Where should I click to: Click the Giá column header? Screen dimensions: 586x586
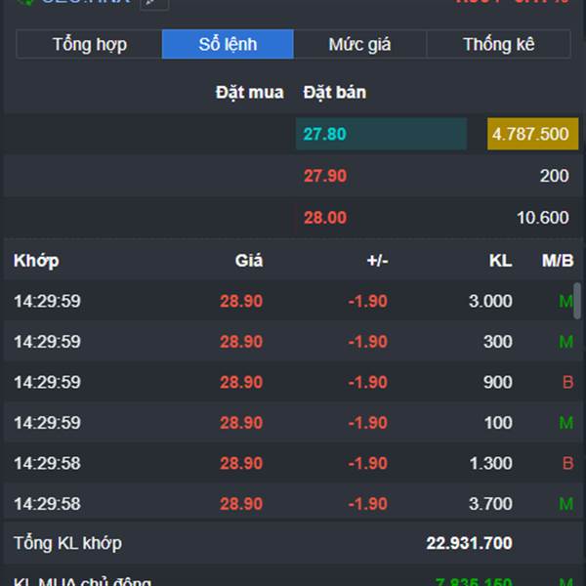[249, 261]
